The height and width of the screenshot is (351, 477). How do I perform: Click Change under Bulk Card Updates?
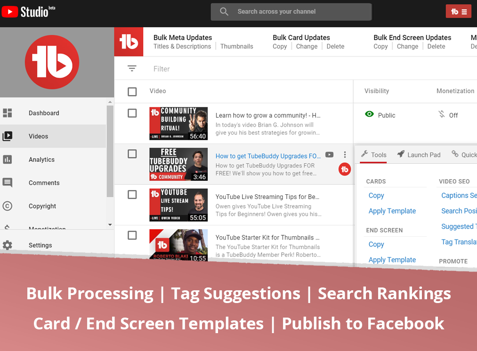[x=307, y=47]
